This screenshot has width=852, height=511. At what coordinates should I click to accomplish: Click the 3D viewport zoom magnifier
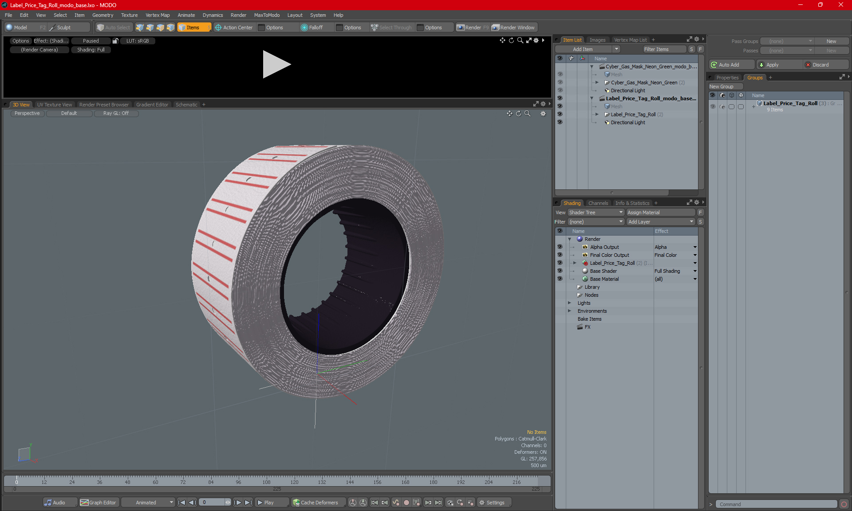point(527,114)
